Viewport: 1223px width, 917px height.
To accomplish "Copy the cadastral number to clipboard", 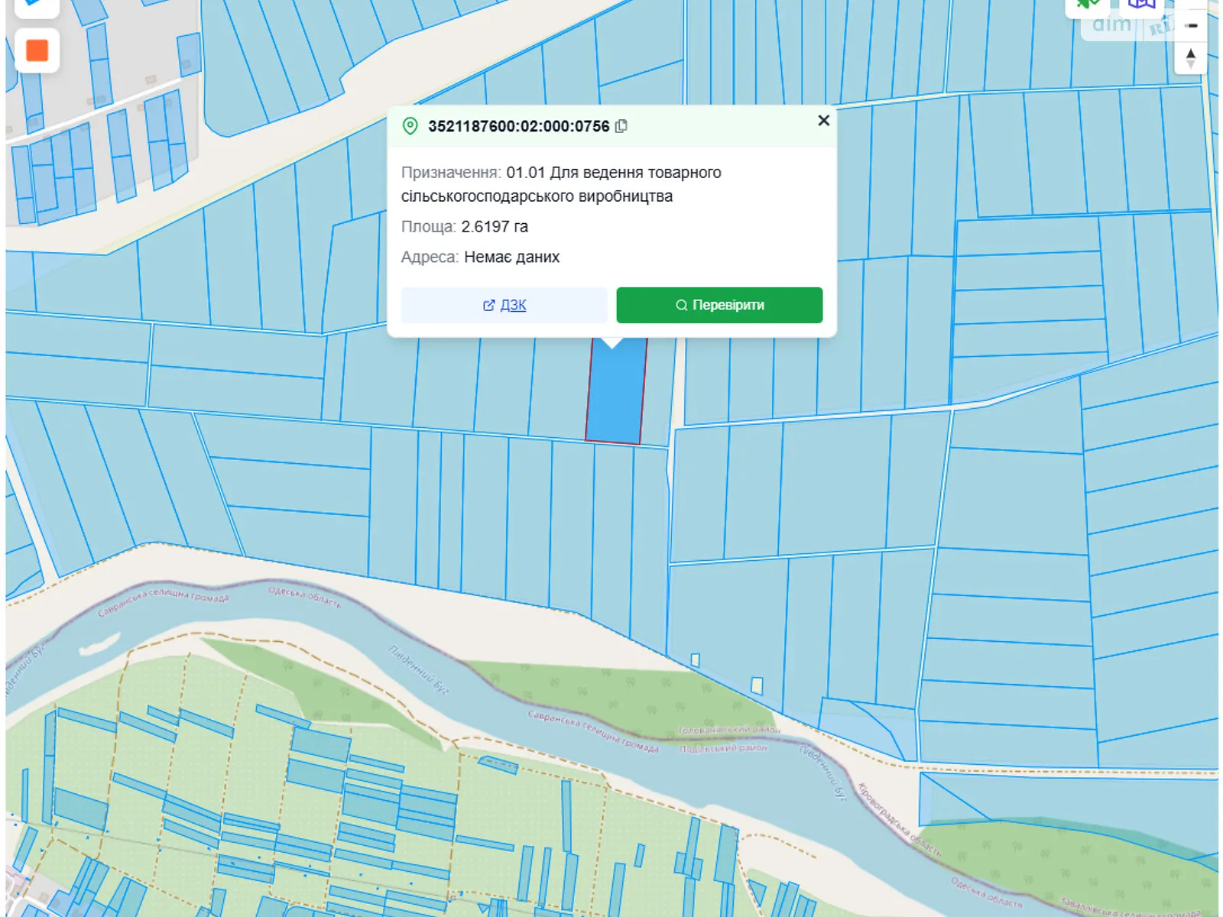I will [x=621, y=126].
